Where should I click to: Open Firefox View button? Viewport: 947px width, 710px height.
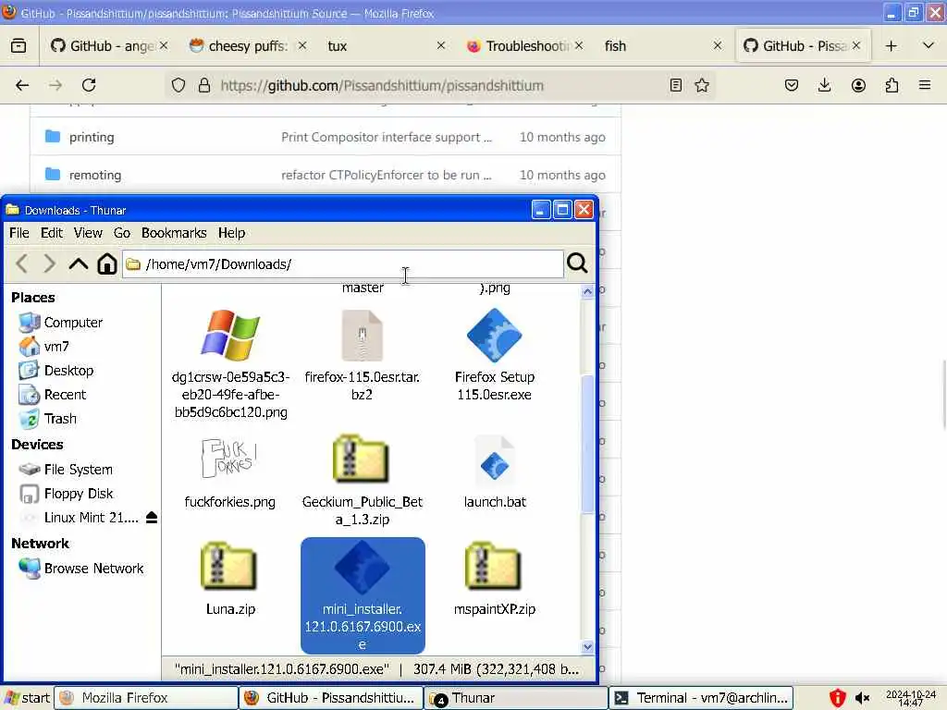click(18, 46)
